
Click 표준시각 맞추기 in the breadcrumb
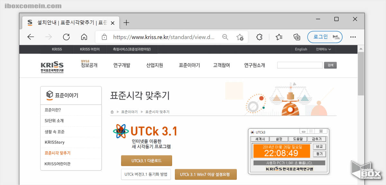tap(157, 112)
